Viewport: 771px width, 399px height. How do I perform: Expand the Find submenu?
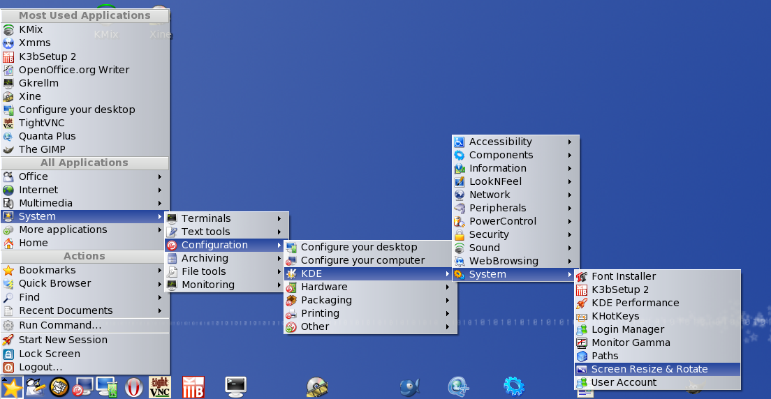click(85, 297)
